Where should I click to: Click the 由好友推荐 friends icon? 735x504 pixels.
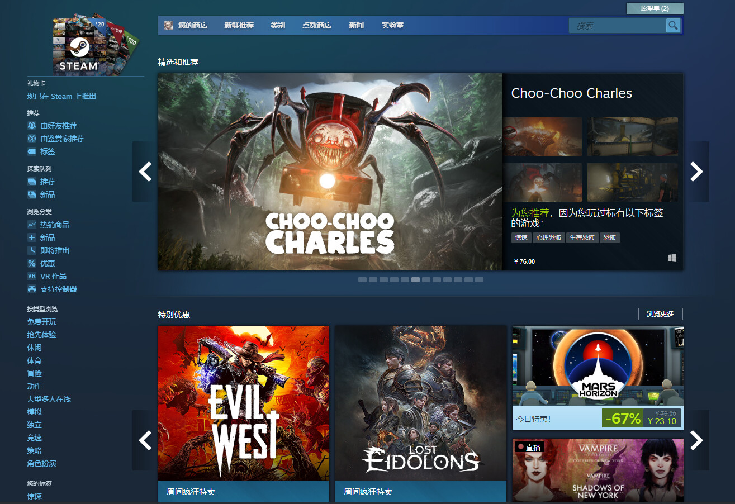click(32, 126)
